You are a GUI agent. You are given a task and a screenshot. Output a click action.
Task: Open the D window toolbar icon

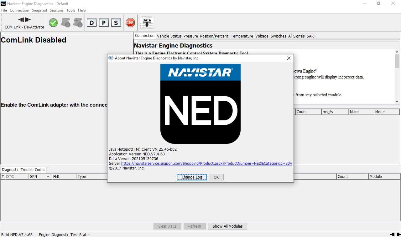click(91, 23)
